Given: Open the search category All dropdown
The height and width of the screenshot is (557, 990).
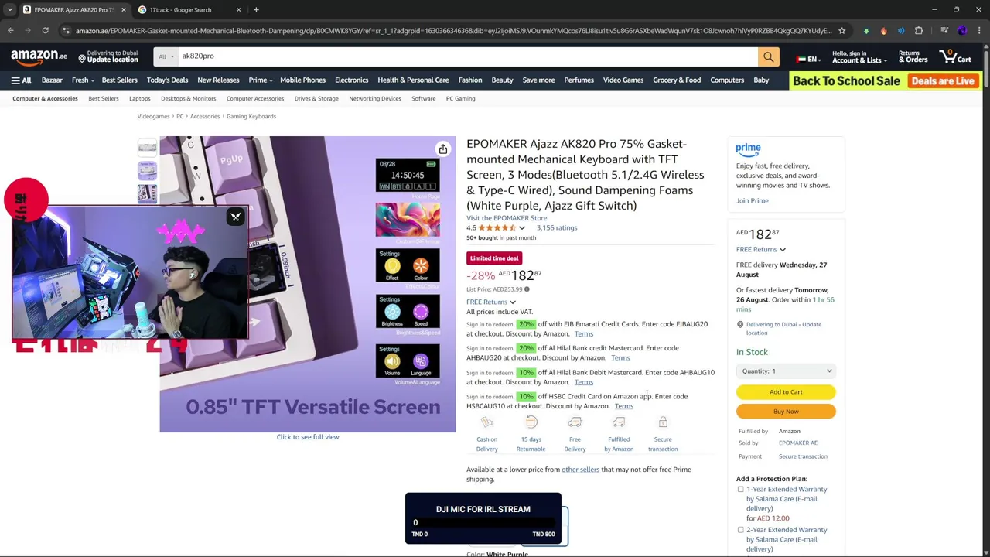Looking at the screenshot, I should click(166, 56).
